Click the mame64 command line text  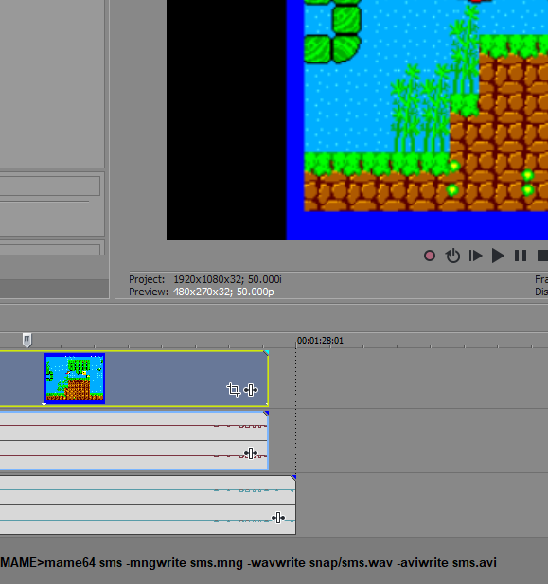[249, 562]
